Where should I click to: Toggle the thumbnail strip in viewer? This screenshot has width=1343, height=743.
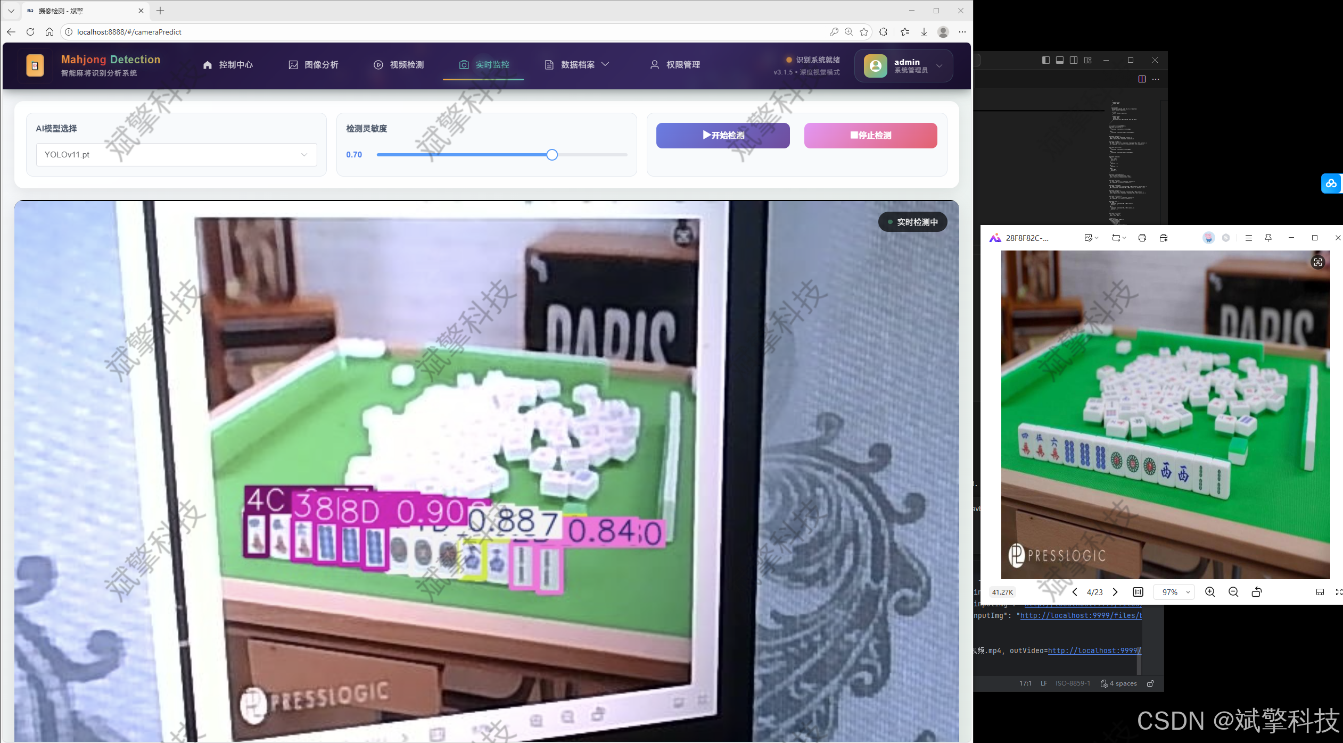click(1320, 592)
